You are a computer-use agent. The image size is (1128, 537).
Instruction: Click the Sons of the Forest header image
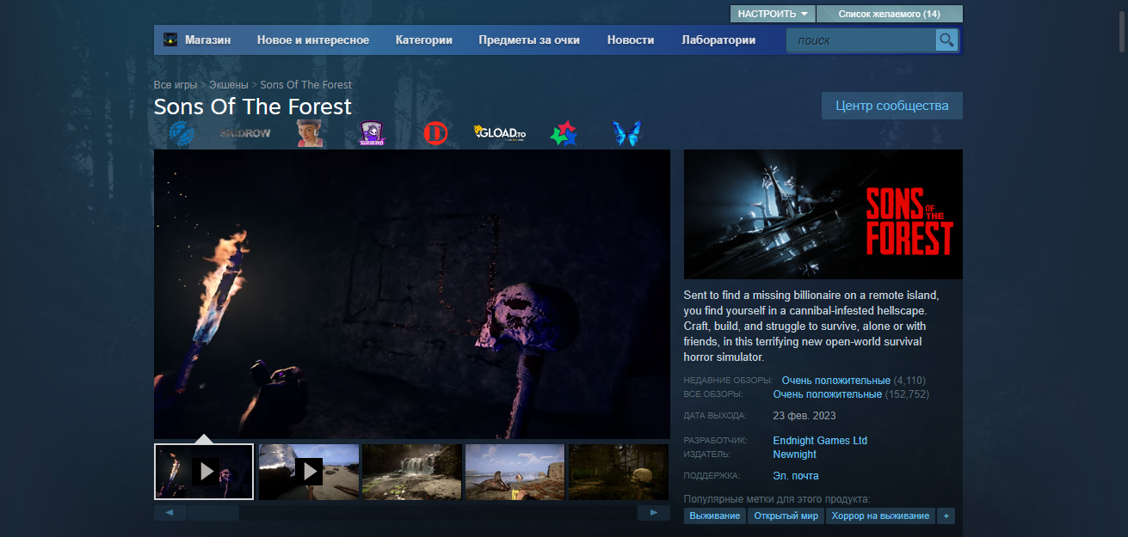823,214
